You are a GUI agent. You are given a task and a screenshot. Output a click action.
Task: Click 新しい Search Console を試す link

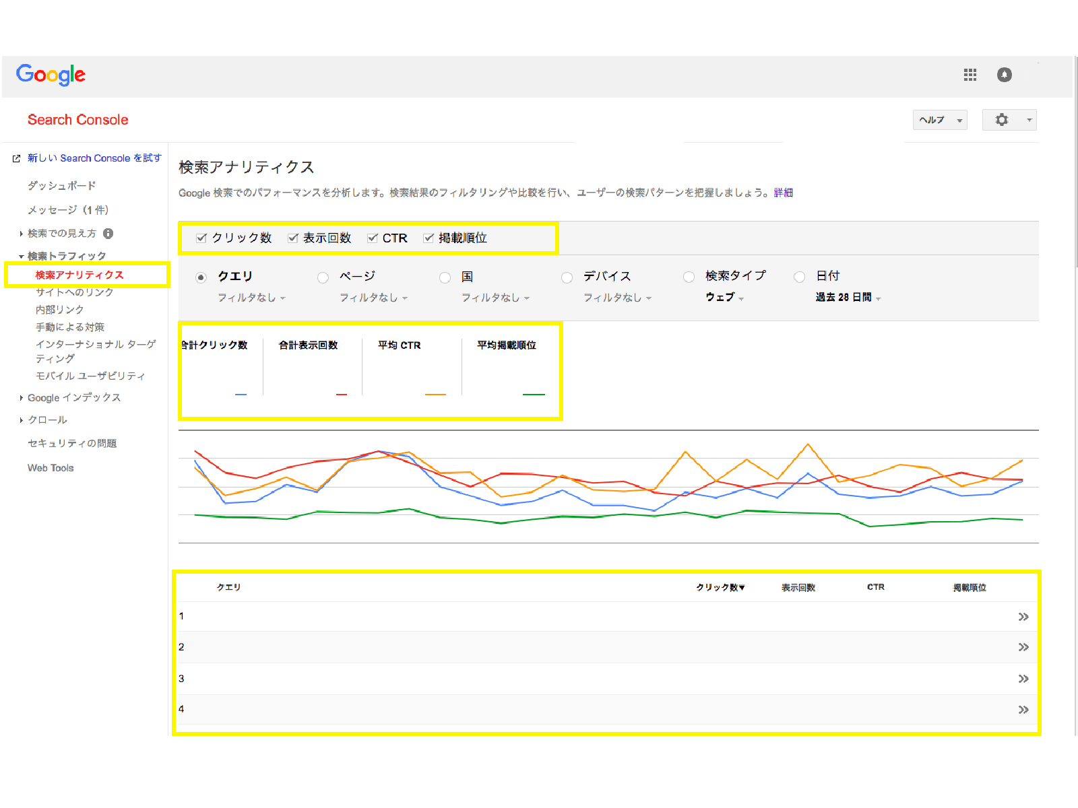tap(94, 158)
